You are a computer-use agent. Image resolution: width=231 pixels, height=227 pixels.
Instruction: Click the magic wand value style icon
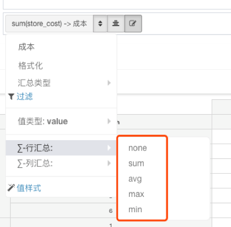11,188
